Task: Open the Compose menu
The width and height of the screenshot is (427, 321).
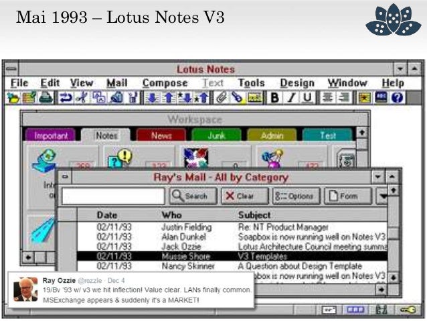Action: pos(165,83)
